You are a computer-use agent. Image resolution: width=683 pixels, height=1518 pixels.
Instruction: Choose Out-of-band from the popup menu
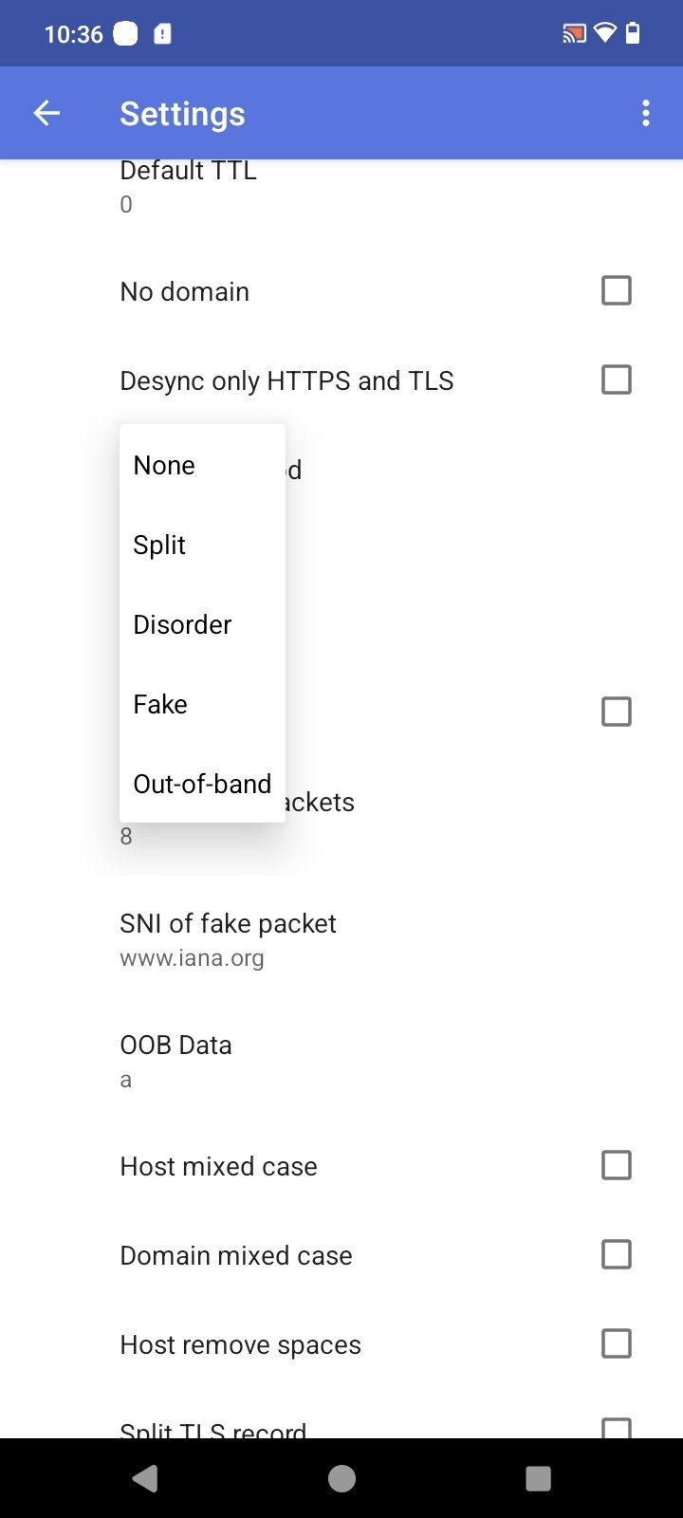(x=202, y=784)
